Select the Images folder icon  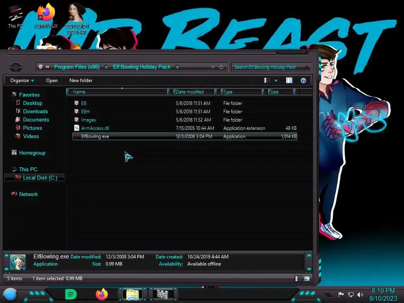tap(77, 120)
